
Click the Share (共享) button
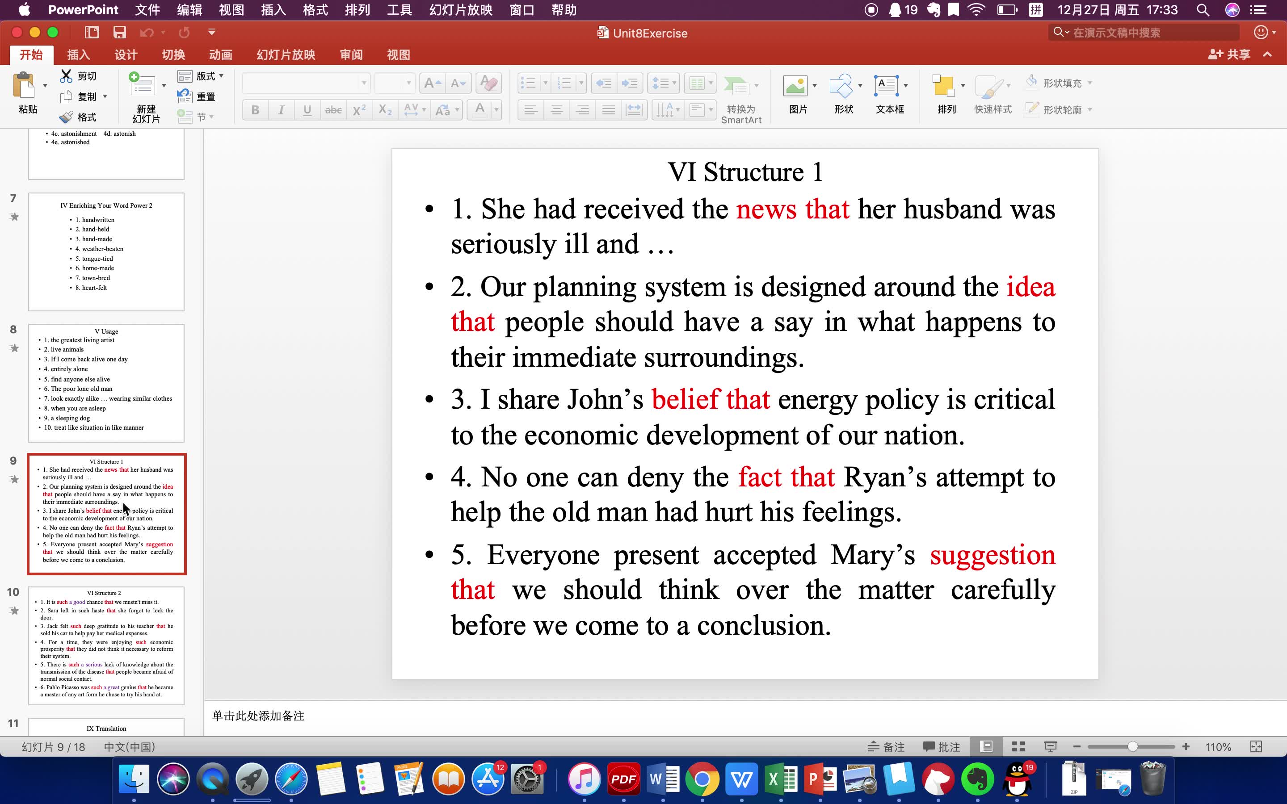pyautogui.click(x=1229, y=54)
